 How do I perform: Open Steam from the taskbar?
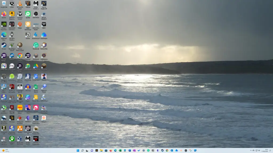[x=162, y=150]
